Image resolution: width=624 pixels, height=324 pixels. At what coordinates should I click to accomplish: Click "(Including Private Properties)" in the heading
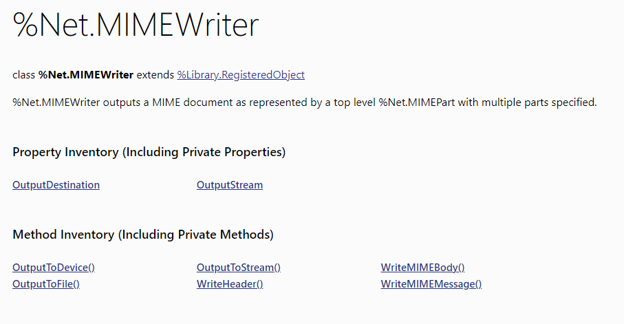click(204, 152)
